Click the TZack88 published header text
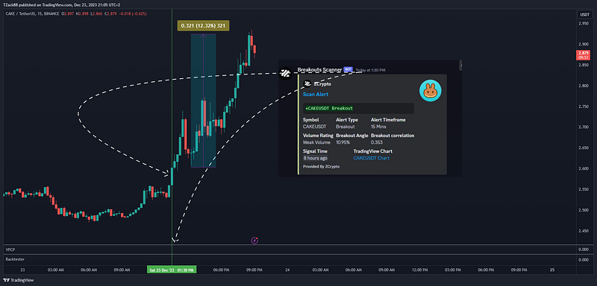 (62, 4)
